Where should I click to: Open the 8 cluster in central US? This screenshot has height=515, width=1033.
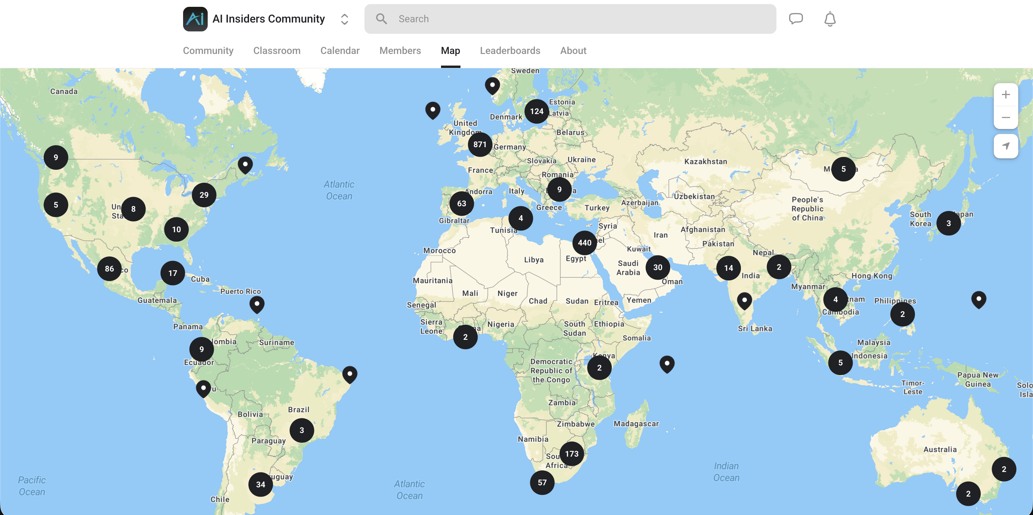pyautogui.click(x=133, y=209)
